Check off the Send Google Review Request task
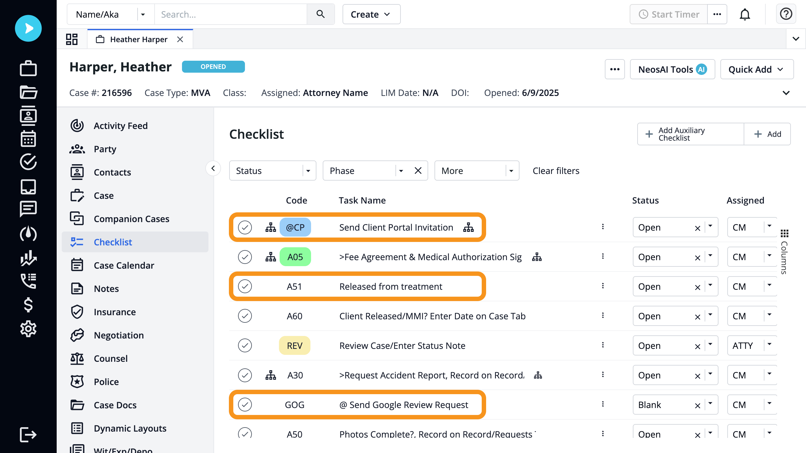806x453 pixels. [245, 405]
